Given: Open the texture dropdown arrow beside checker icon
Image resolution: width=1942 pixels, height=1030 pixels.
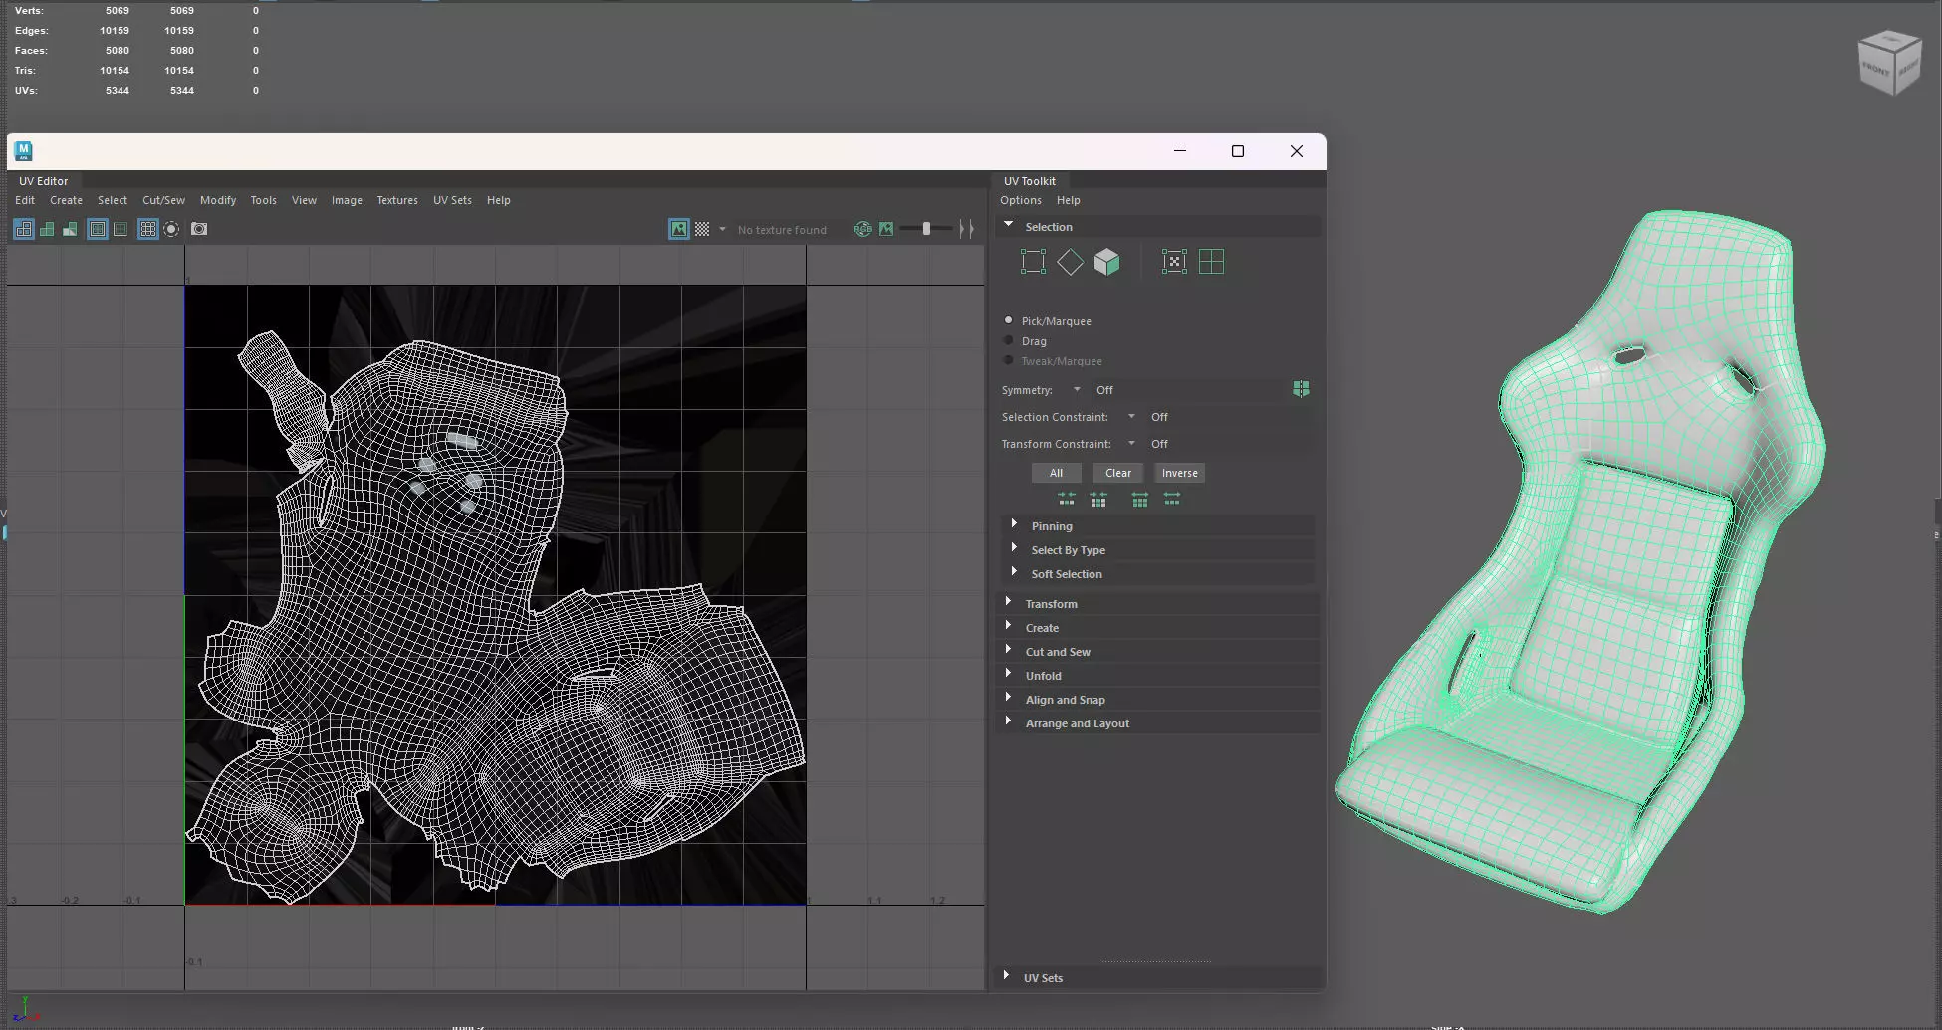Looking at the screenshot, I should point(722,229).
